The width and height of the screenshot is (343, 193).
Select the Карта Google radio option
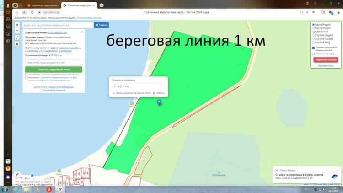click(x=313, y=28)
